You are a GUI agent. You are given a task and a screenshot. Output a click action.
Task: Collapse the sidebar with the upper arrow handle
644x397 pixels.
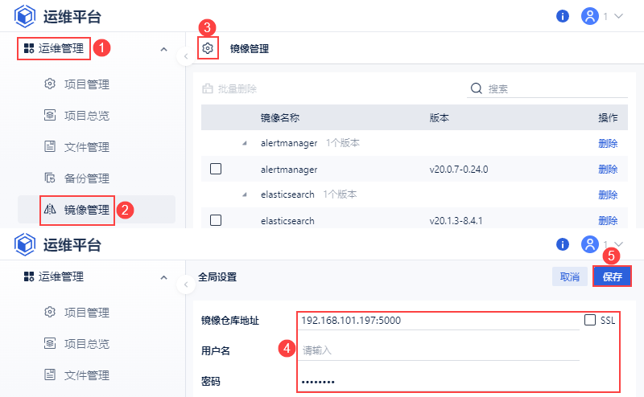coord(186,56)
